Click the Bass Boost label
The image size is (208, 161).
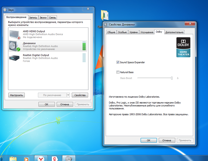(x=126, y=78)
